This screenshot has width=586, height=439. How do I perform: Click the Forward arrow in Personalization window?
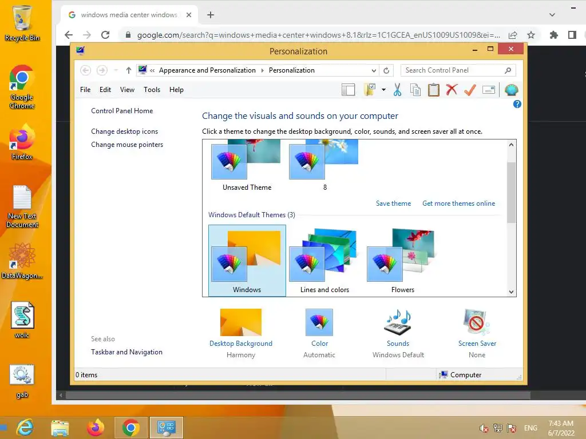pyautogui.click(x=102, y=70)
